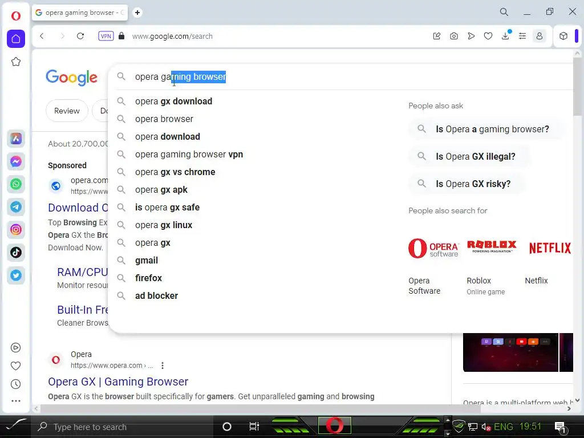Reload the current page
The width and height of the screenshot is (584, 438).
[80, 36]
